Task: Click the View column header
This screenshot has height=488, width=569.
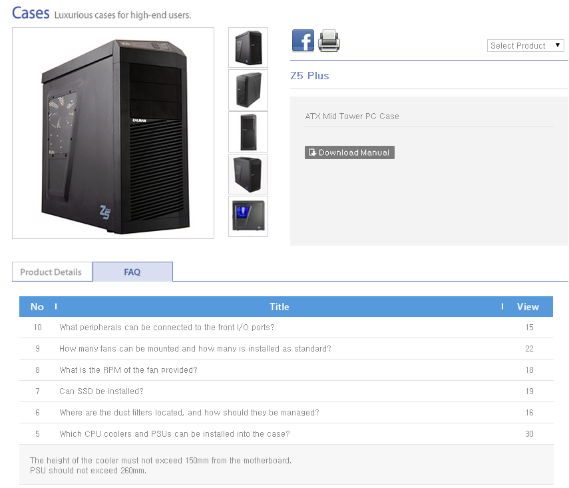Action: pyautogui.click(x=528, y=307)
